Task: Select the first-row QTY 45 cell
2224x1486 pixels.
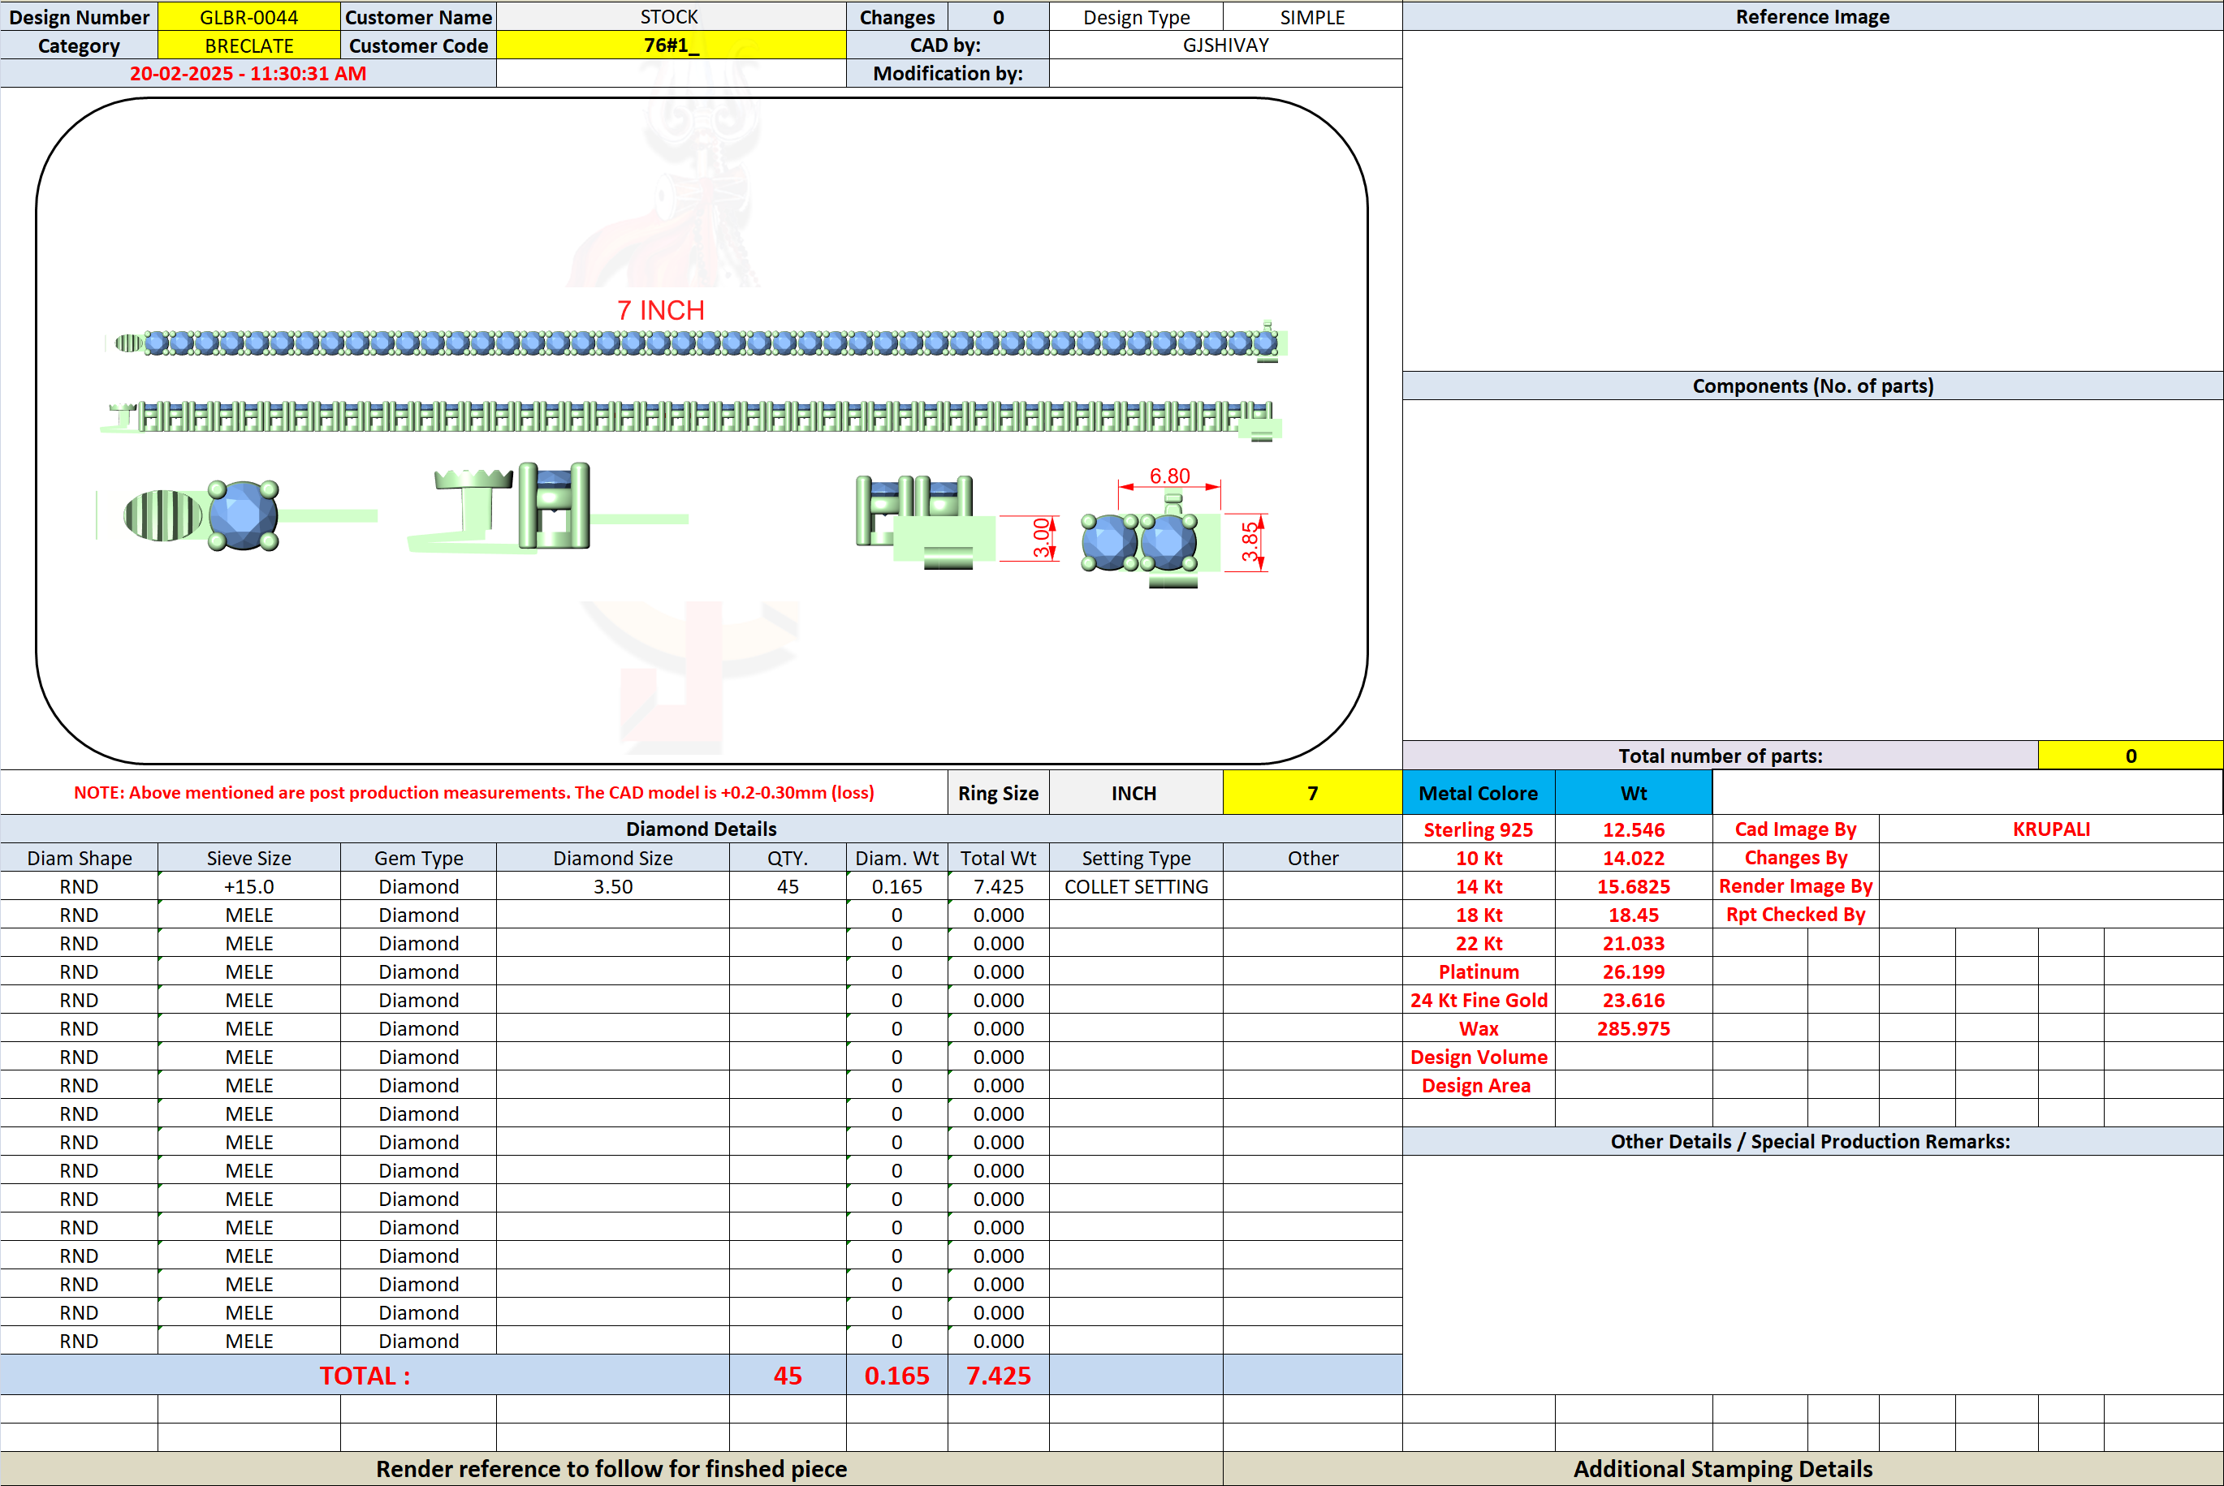Action: coord(787,886)
